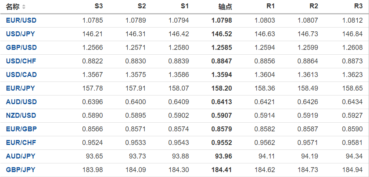The image size is (369, 177).
Task: Open the AUD/USD currency link
Action: (x=21, y=102)
